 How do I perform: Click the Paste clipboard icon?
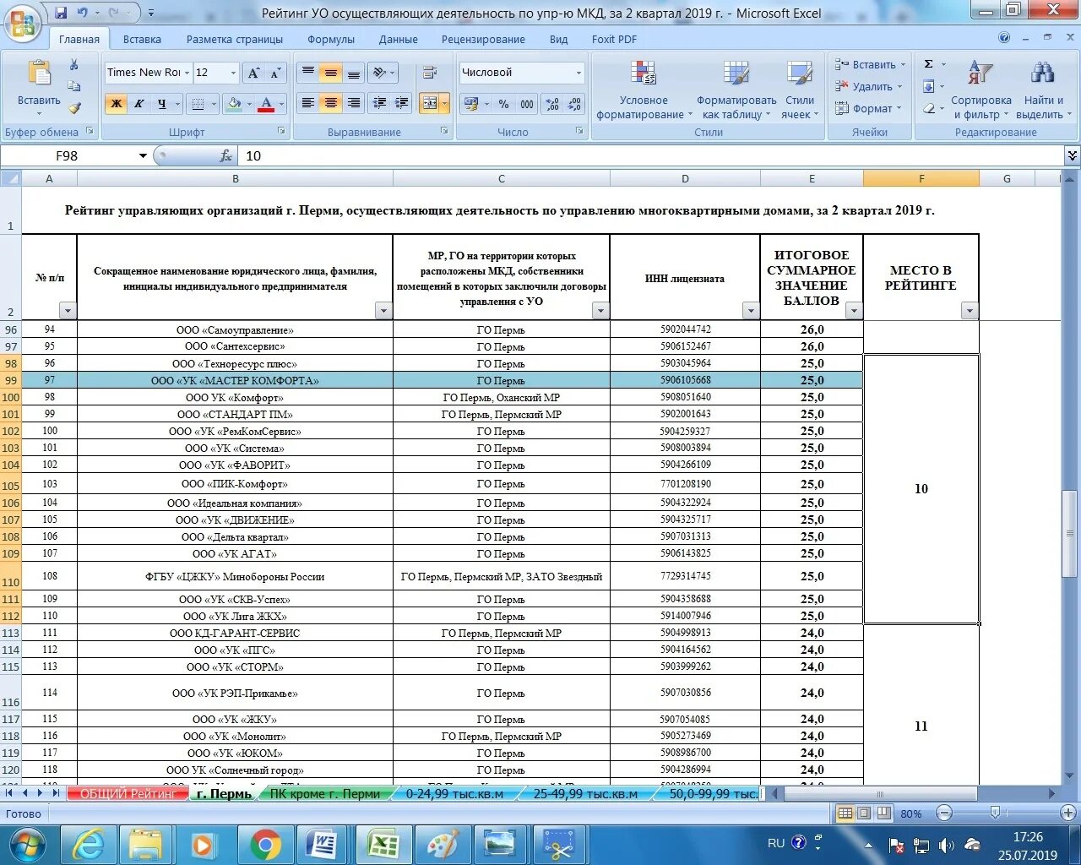tap(39, 73)
